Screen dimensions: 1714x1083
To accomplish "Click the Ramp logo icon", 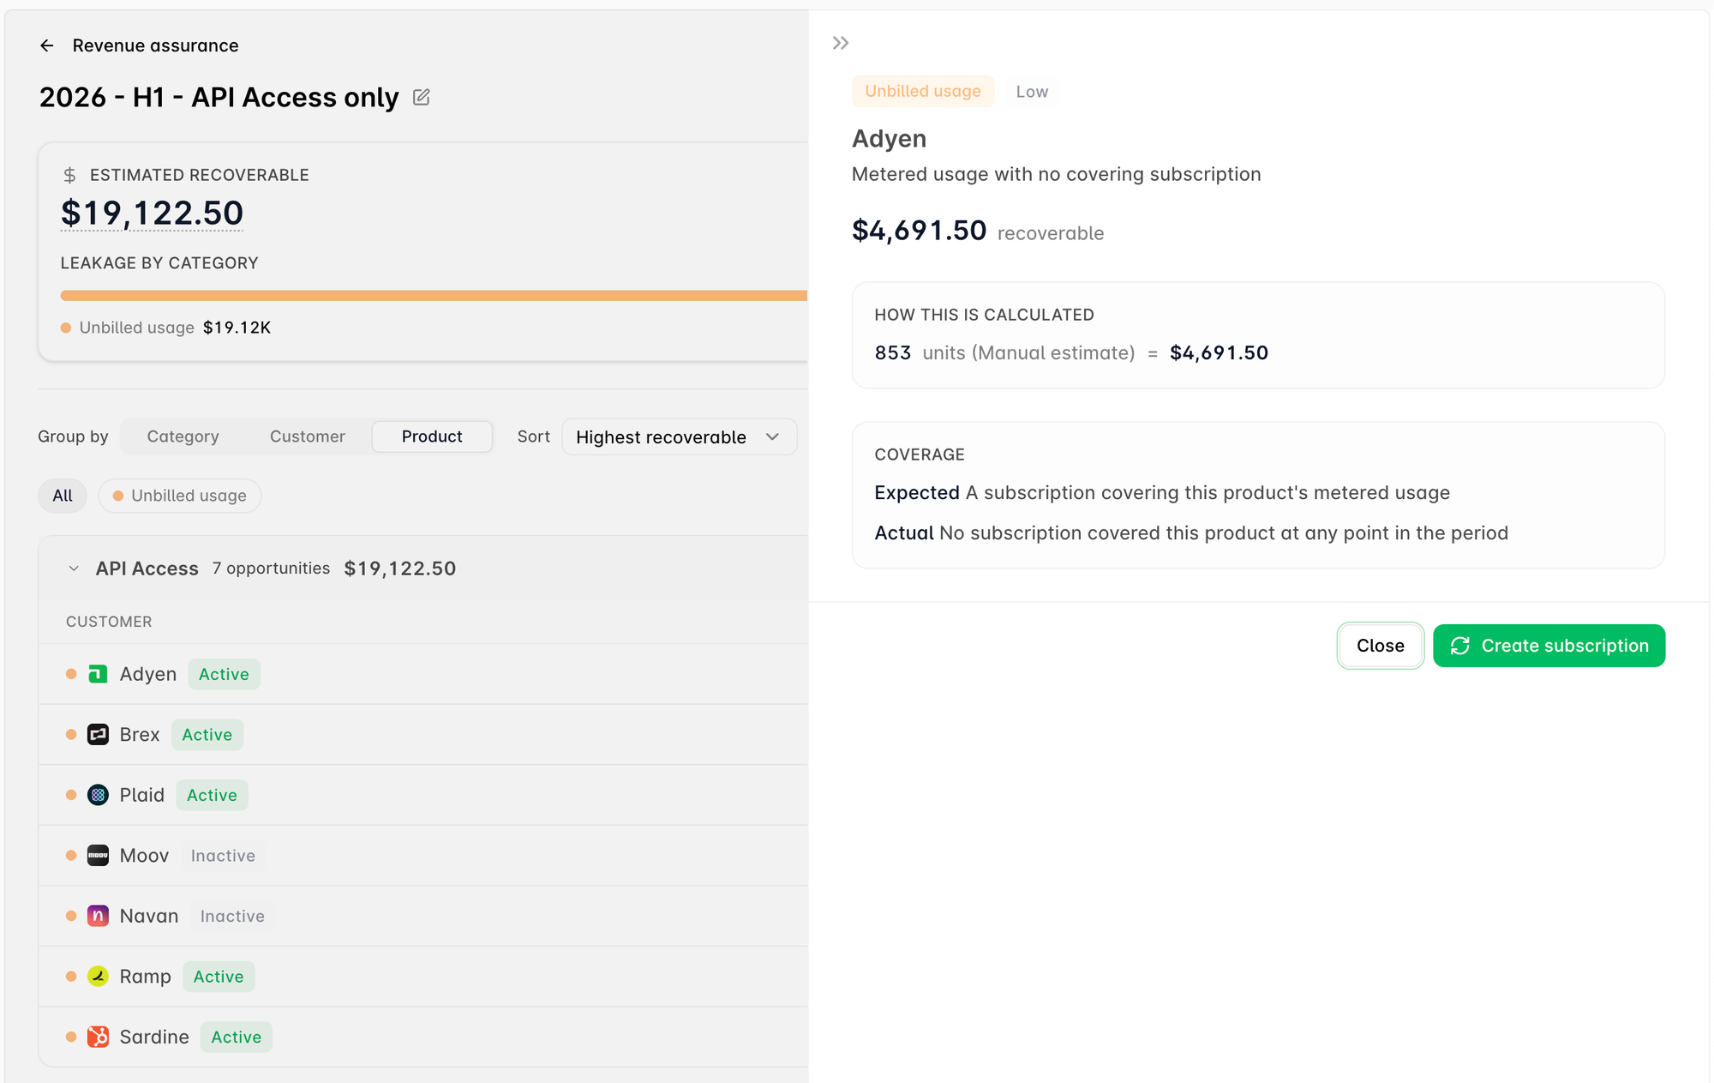I will pos(98,977).
